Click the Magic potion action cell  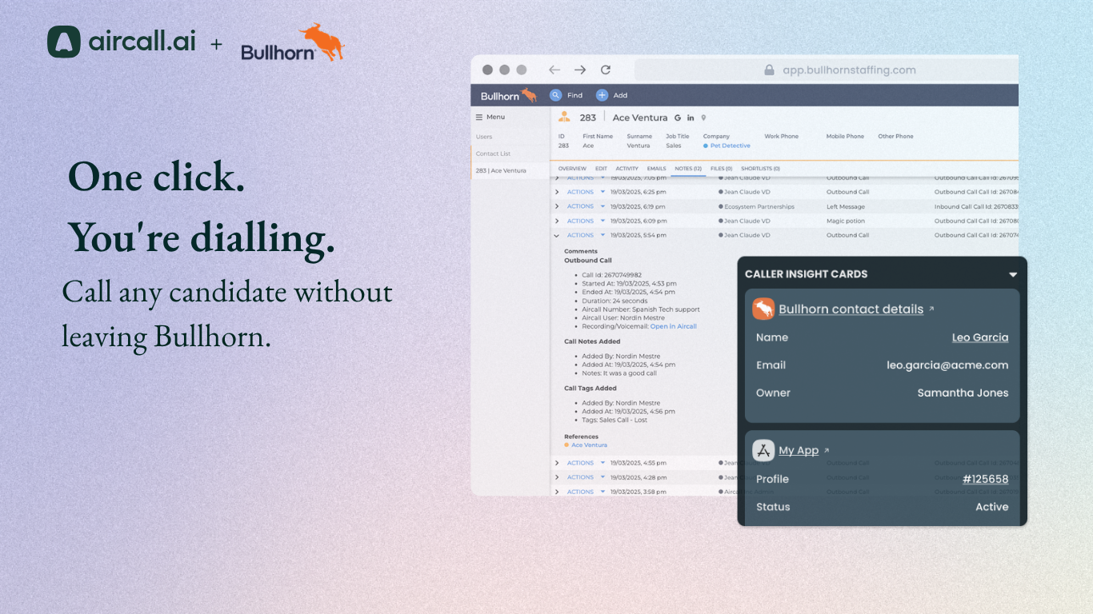[x=846, y=221]
